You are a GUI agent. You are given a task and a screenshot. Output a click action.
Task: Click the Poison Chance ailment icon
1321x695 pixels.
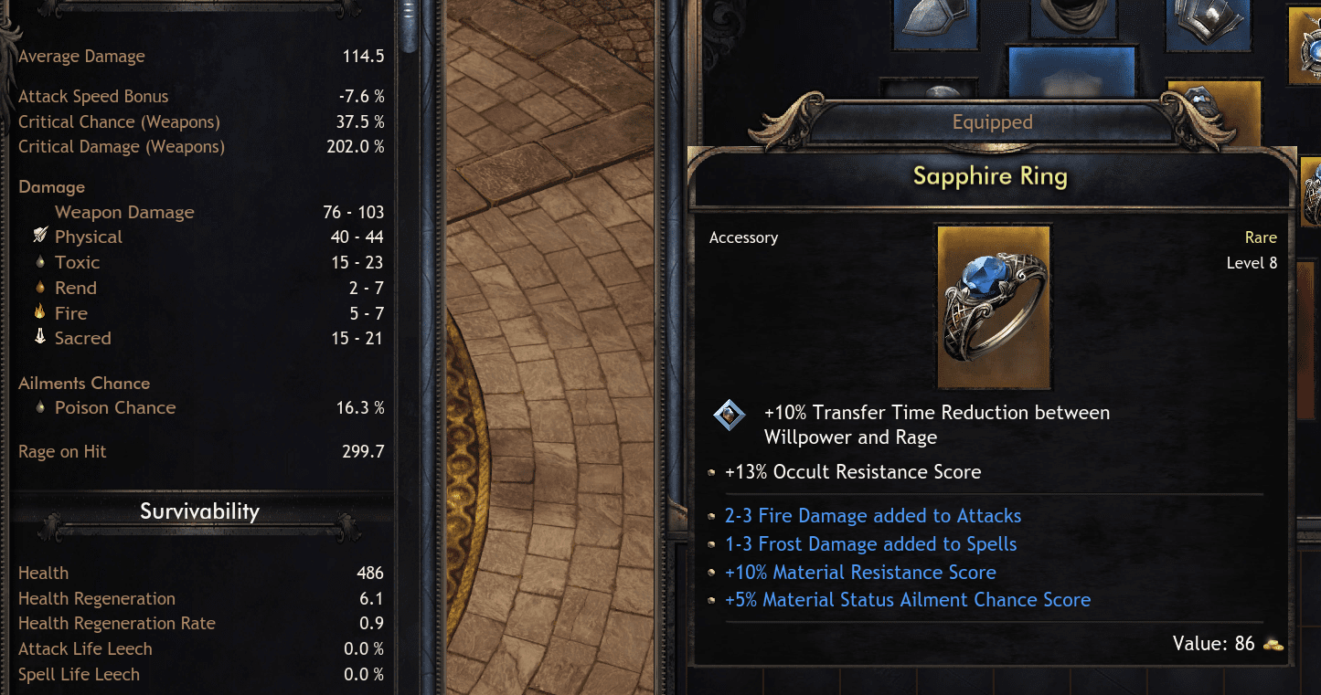pos(39,407)
